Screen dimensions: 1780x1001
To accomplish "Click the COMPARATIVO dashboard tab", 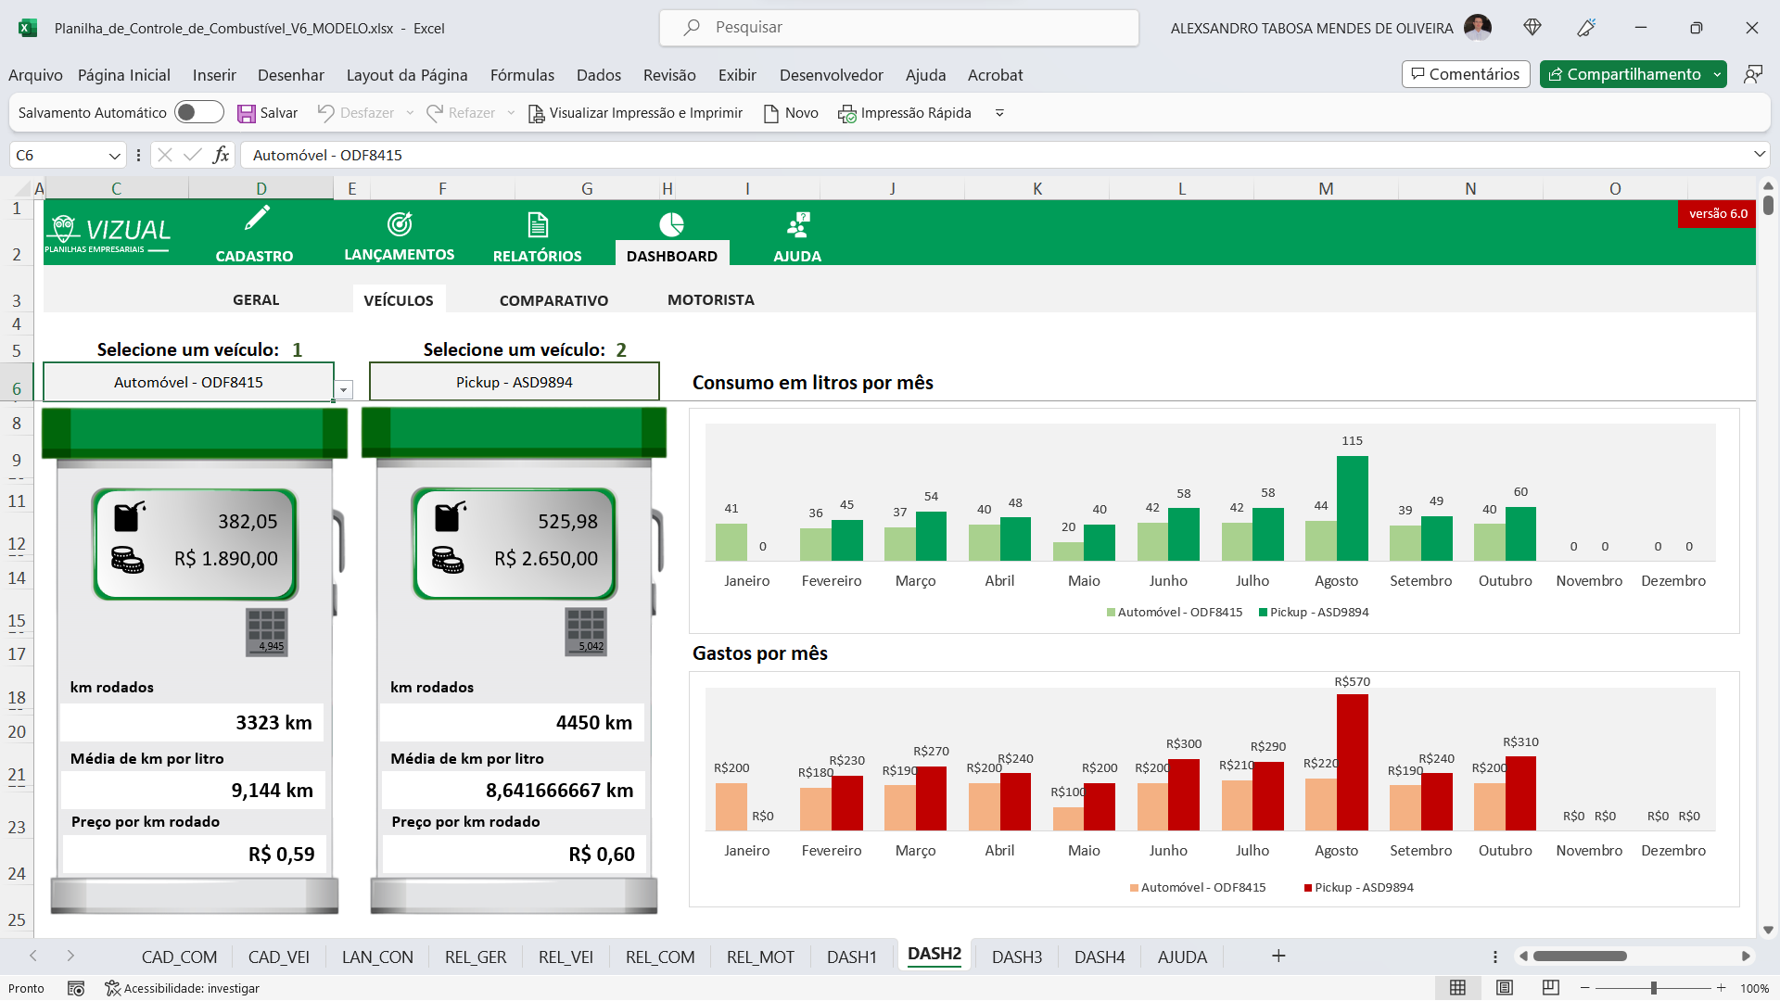I will coord(553,299).
